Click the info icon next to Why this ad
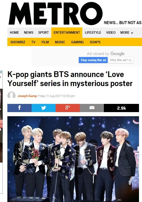This screenshot has width=142, height=202. click(x=130, y=60)
